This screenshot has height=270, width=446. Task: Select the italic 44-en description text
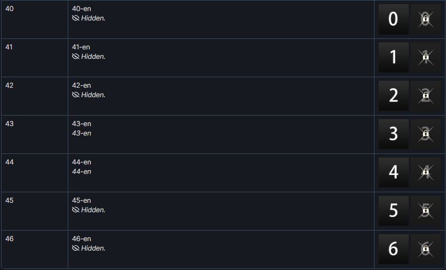tap(81, 172)
